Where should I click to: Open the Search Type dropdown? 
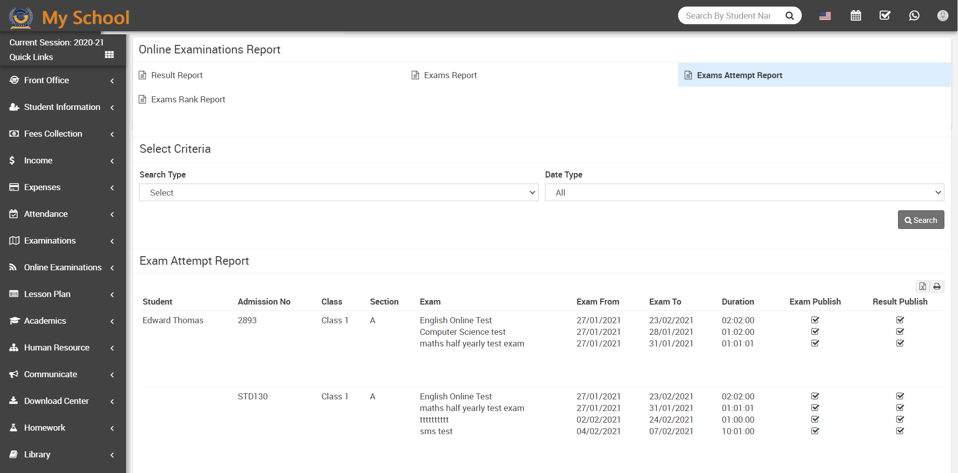pos(338,192)
